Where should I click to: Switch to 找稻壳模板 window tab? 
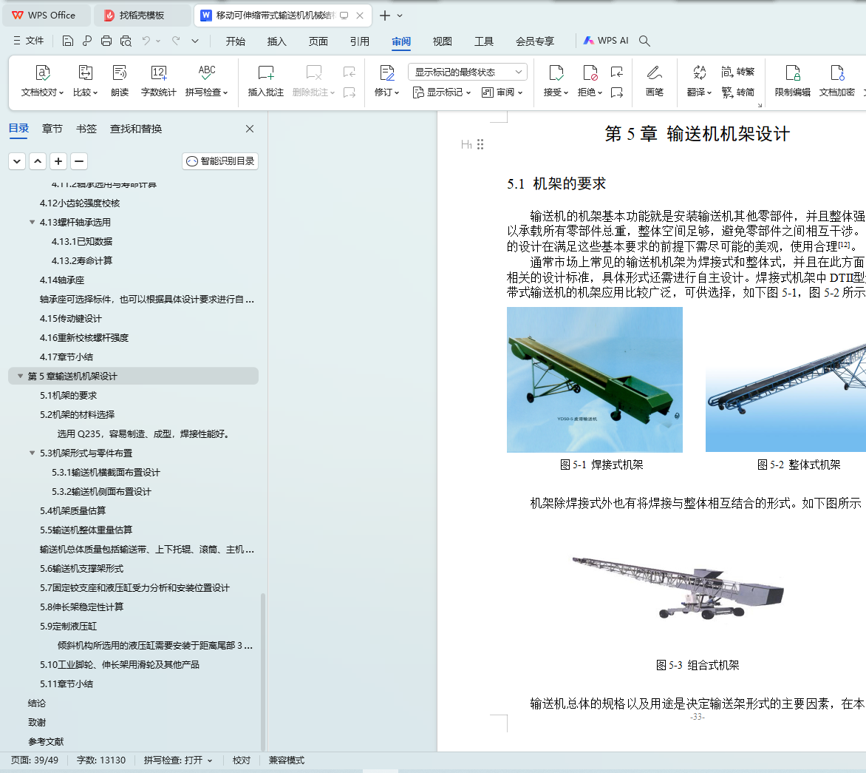click(141, 16)
